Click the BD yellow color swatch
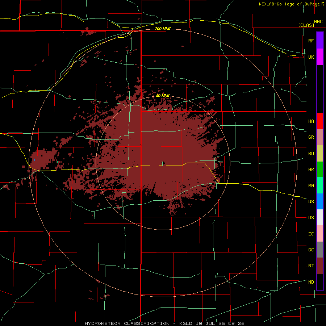Viewport: 326px width, 326px height. pos(320,154)
